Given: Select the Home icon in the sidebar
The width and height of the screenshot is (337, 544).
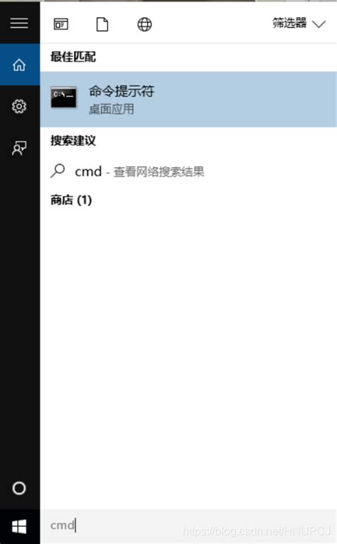Looking at the screenshot, I should [19, 65].
